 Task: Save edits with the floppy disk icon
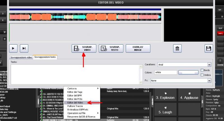point(209,49)
